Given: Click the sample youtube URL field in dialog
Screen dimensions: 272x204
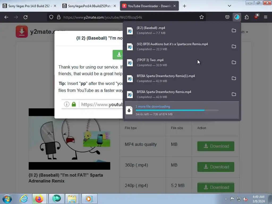Looking at the screenshot, I should (92, 104).
